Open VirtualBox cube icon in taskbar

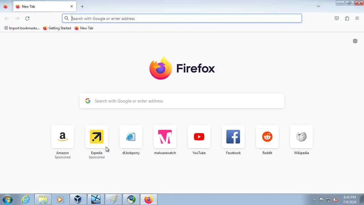[78, 199]
